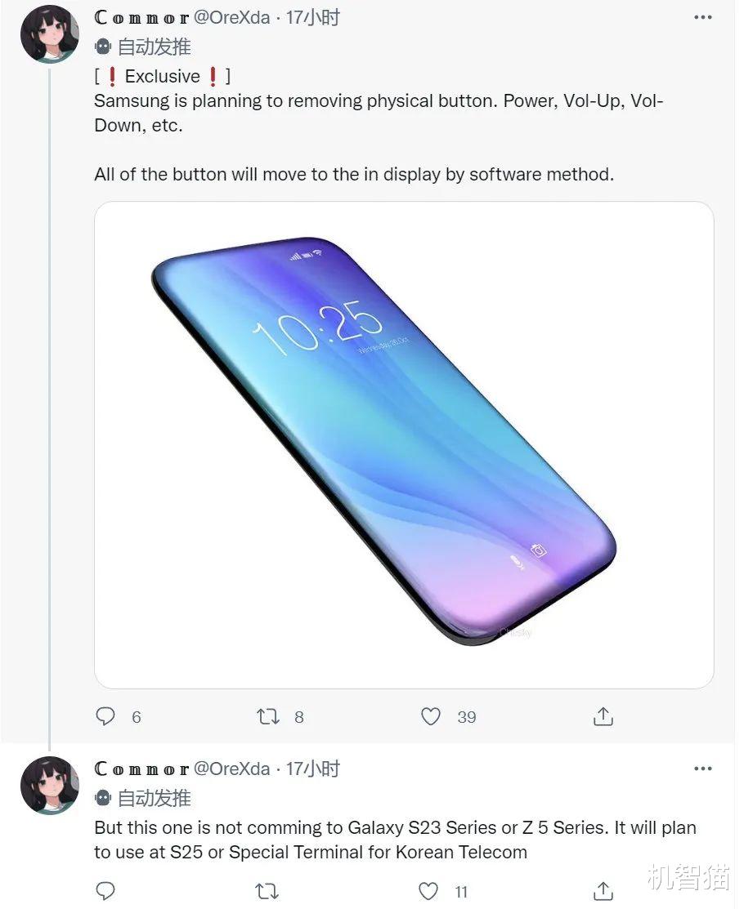
Task: View the 39 likes count
Action: (x=466, y=717)
